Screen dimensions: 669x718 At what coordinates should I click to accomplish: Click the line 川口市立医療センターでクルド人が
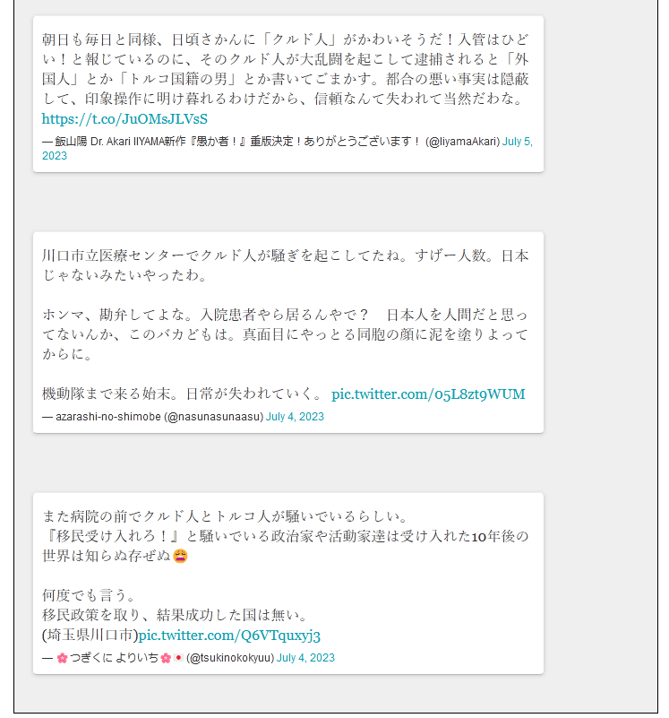coord(286,255)
